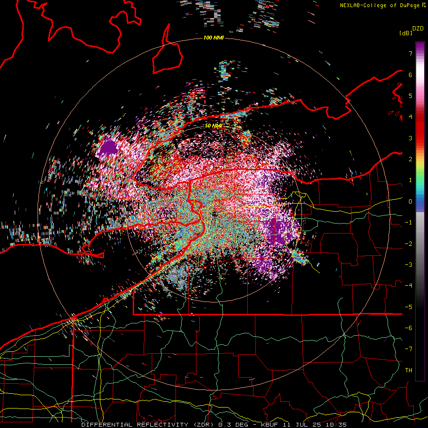
Task: Click the -1 value on color scale
Action: pos(409,223)
